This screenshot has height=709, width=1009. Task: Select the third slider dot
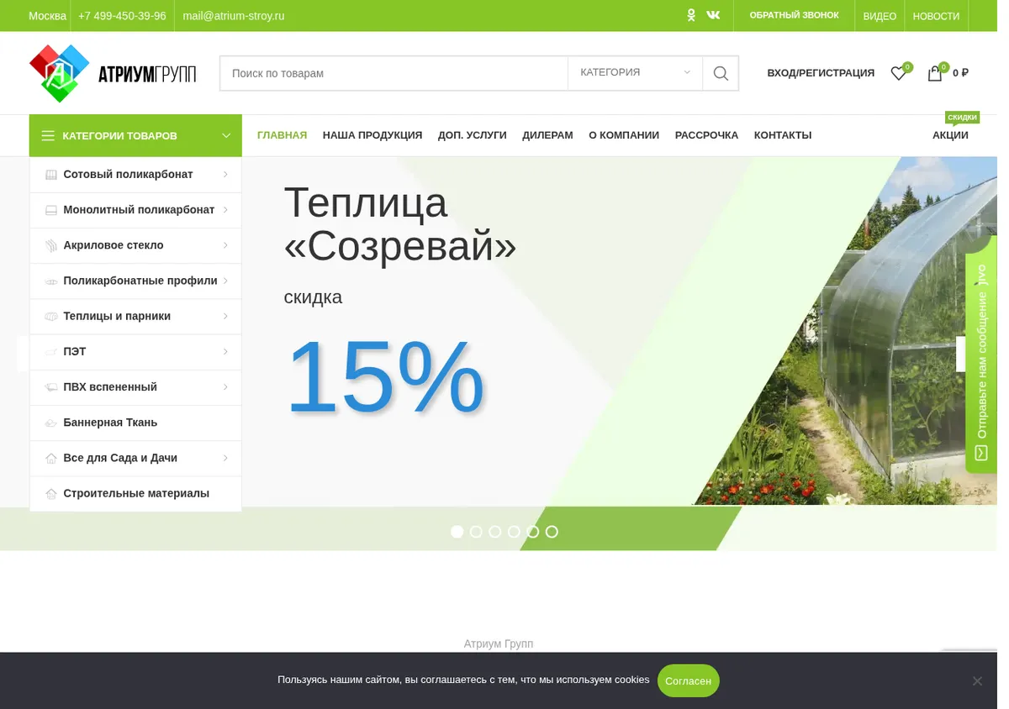coord(495,532)
